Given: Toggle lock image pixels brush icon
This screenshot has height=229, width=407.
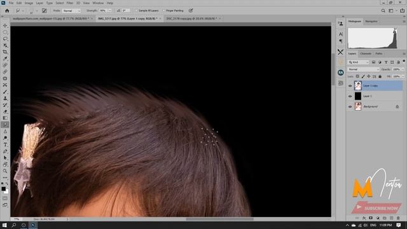Looking at the screenshot, I should [363, 76].
